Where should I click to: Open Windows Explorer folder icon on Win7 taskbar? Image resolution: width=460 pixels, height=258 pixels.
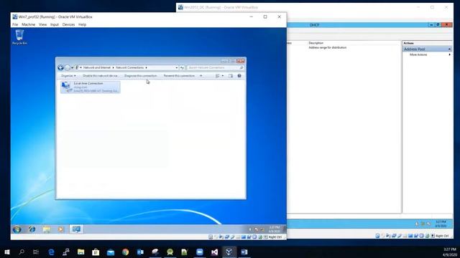[46, 229]
